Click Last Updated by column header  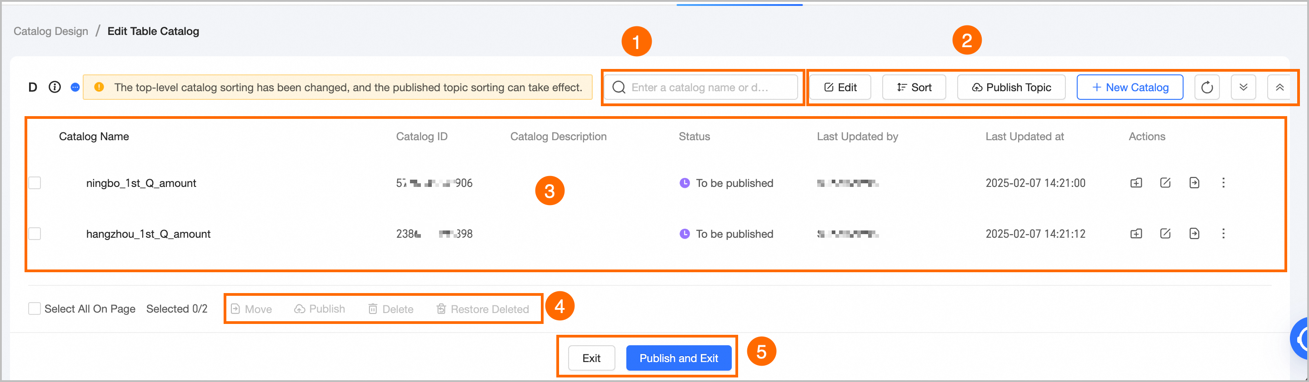coord(857,137)
